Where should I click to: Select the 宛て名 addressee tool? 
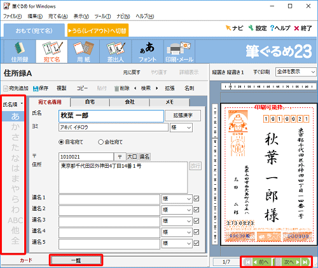pyautogui.click(x=52, y=51)
